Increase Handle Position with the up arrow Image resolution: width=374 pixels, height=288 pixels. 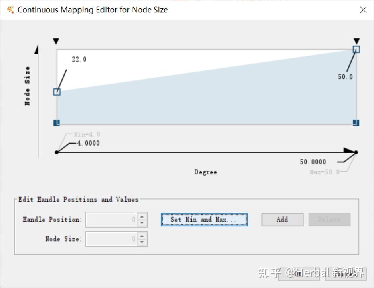142,216
